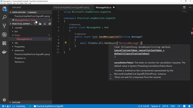The height and width of the screenshot is (108, 193).
Task: Click red error marker in overview ruler
Action: (192, 29)
